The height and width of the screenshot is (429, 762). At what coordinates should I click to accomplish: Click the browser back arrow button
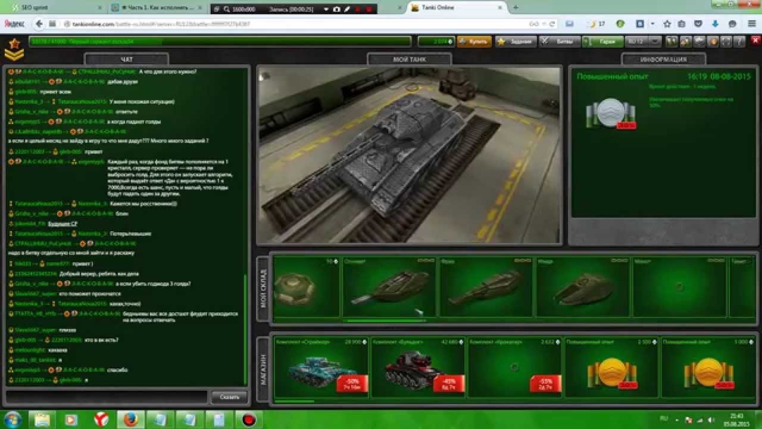pyautogui.click(x=39, y=24)
